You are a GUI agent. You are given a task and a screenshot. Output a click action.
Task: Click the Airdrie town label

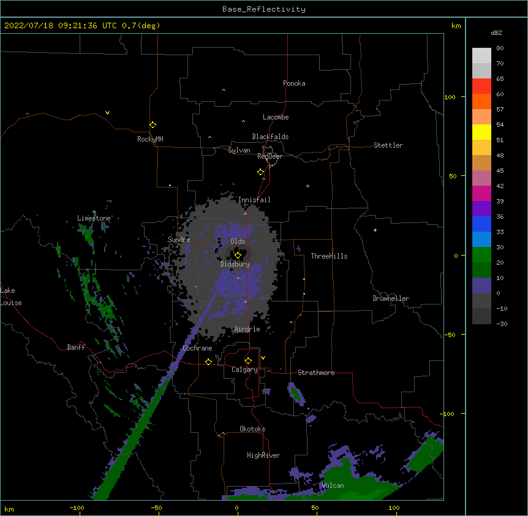[247, 329]
